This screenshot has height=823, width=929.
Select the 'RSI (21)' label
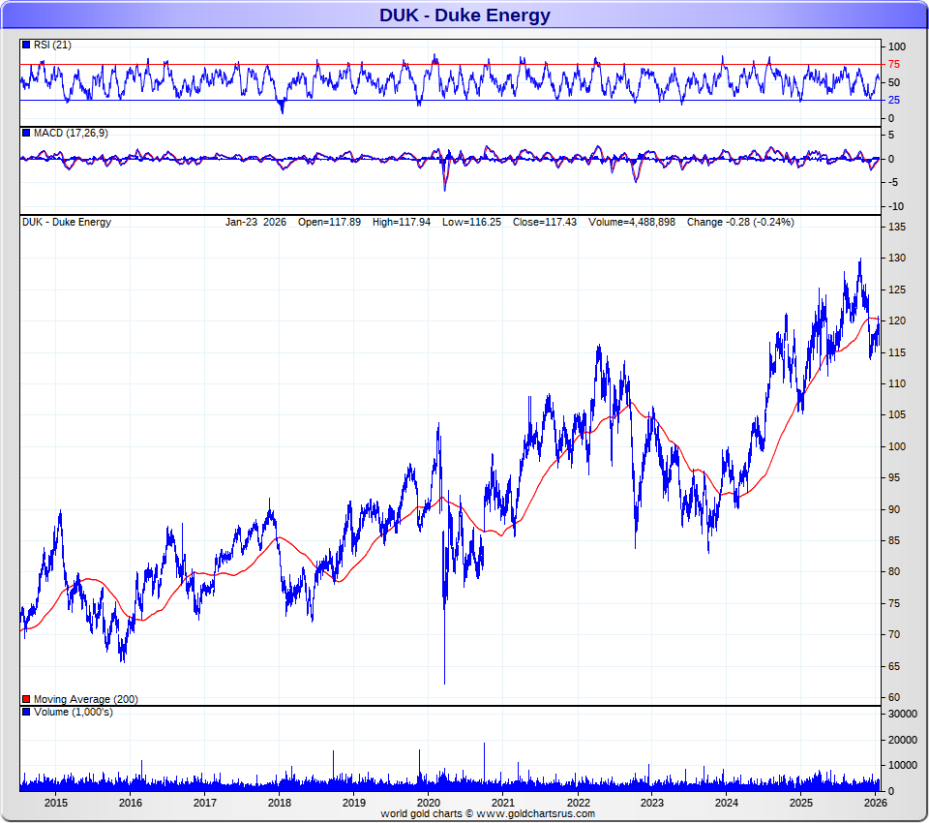52,45
